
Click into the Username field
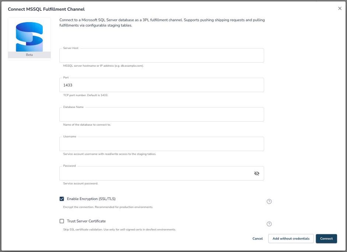162,144
